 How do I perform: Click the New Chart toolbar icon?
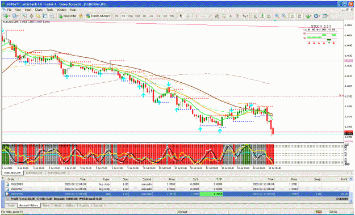click(x=6, y=16)
